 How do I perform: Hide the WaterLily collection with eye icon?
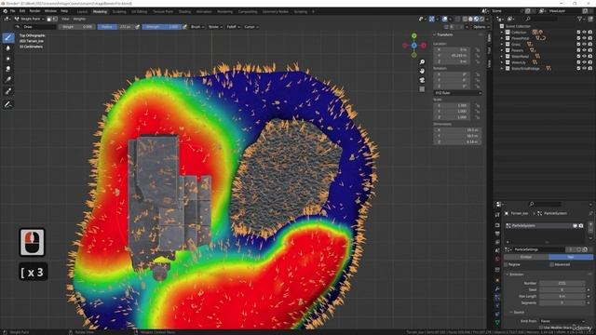584,62
